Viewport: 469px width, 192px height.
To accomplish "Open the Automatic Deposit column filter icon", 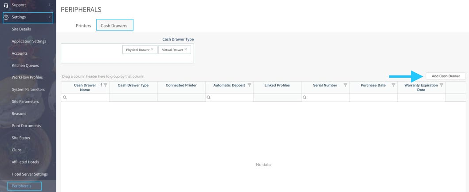I will (x=249, y=85).
